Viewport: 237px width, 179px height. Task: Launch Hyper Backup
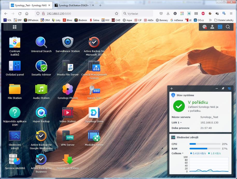tap(41, 112)
